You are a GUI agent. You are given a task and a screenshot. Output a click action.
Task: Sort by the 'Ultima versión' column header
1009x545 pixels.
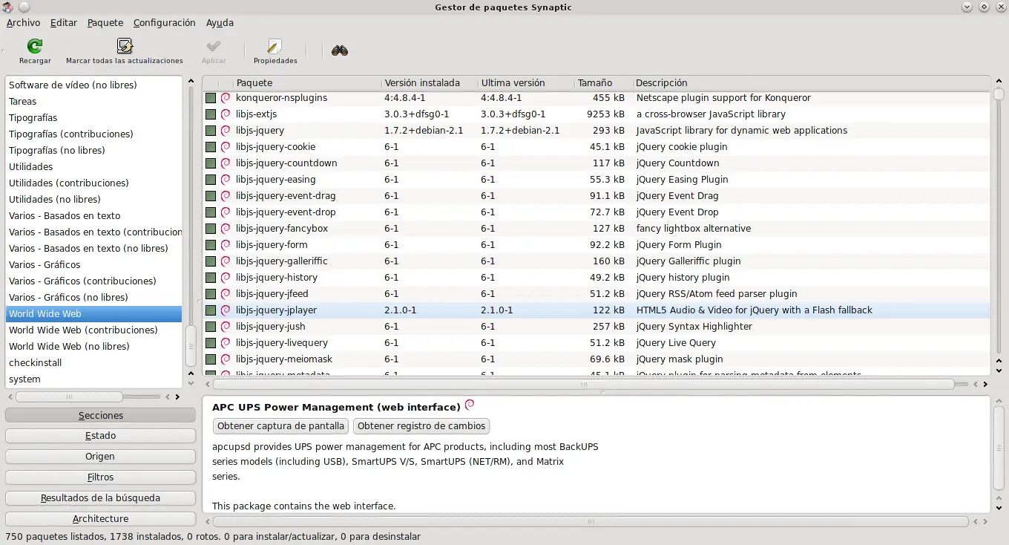526,83
